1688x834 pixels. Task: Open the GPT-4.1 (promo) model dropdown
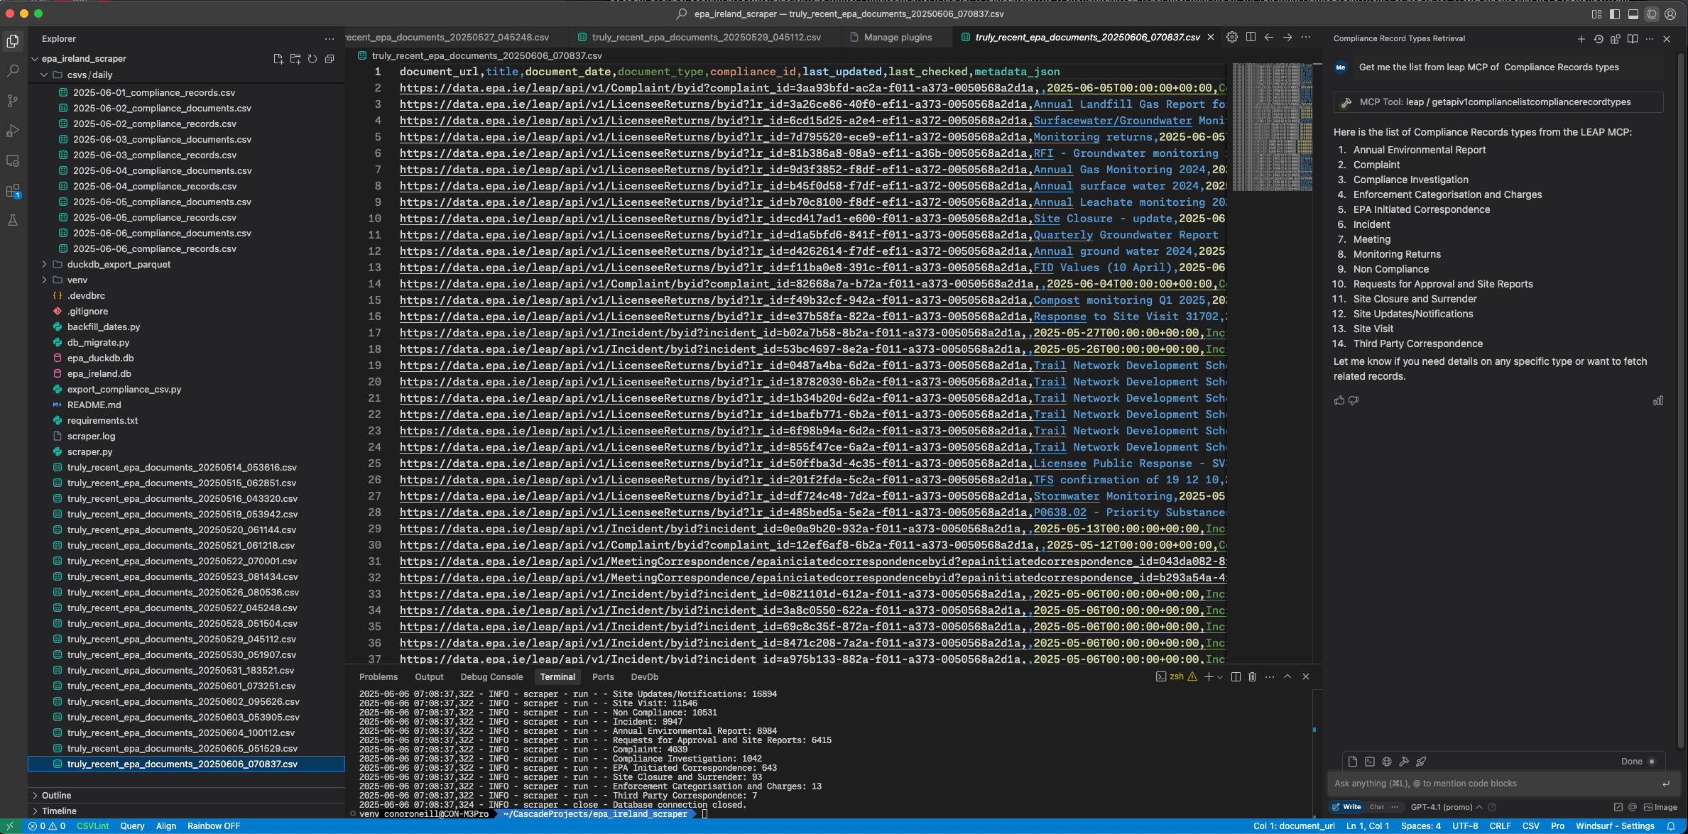[1446, 807]
